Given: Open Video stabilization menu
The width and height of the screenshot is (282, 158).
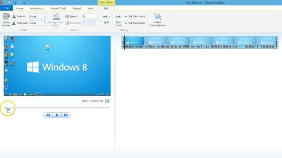Looking at the screenshot, I should (x=157, y=20).
